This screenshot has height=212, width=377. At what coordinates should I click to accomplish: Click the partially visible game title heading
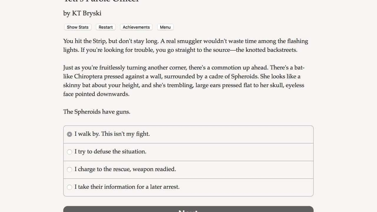tap(101, 1)
